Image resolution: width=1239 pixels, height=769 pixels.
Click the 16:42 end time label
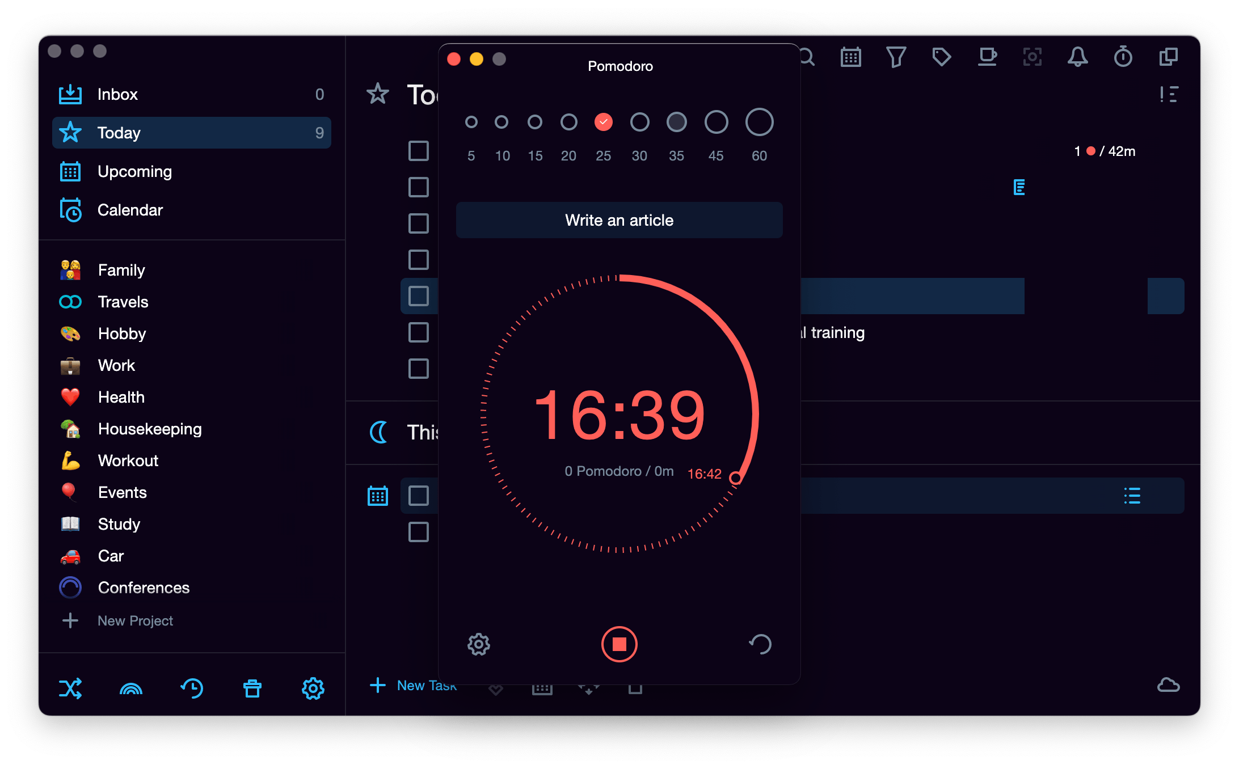(x=705, y=474)
